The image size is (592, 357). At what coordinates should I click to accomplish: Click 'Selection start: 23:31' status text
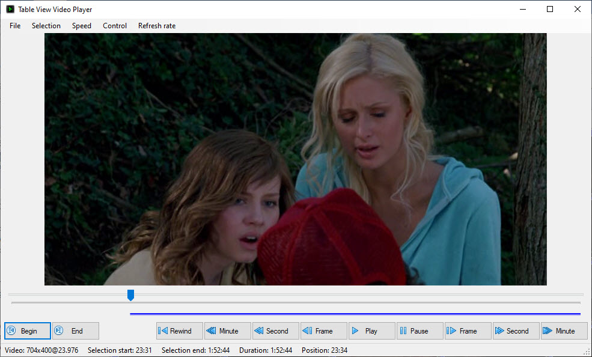click(120, 350)
